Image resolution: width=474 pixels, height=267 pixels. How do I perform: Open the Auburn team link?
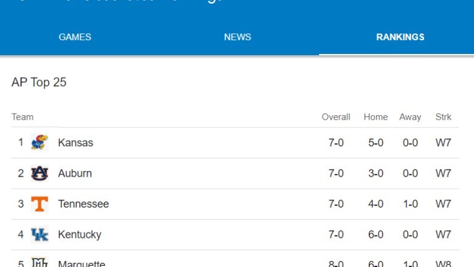click(75, 173)
